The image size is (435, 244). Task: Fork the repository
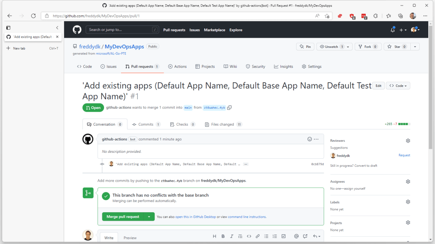coord(368,47)
